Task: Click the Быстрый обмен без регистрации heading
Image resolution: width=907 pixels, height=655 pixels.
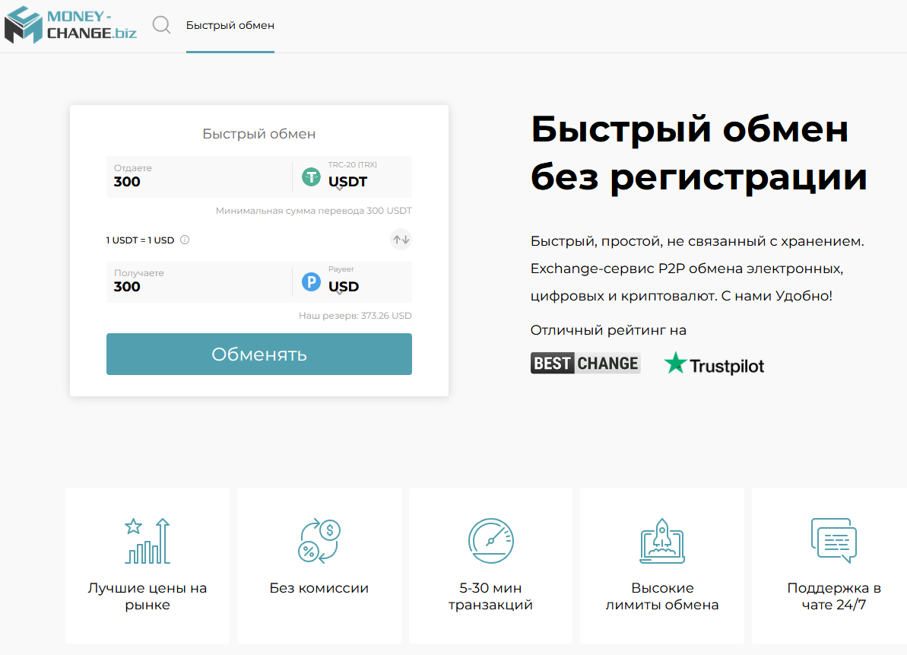Action: pos(699,153)
